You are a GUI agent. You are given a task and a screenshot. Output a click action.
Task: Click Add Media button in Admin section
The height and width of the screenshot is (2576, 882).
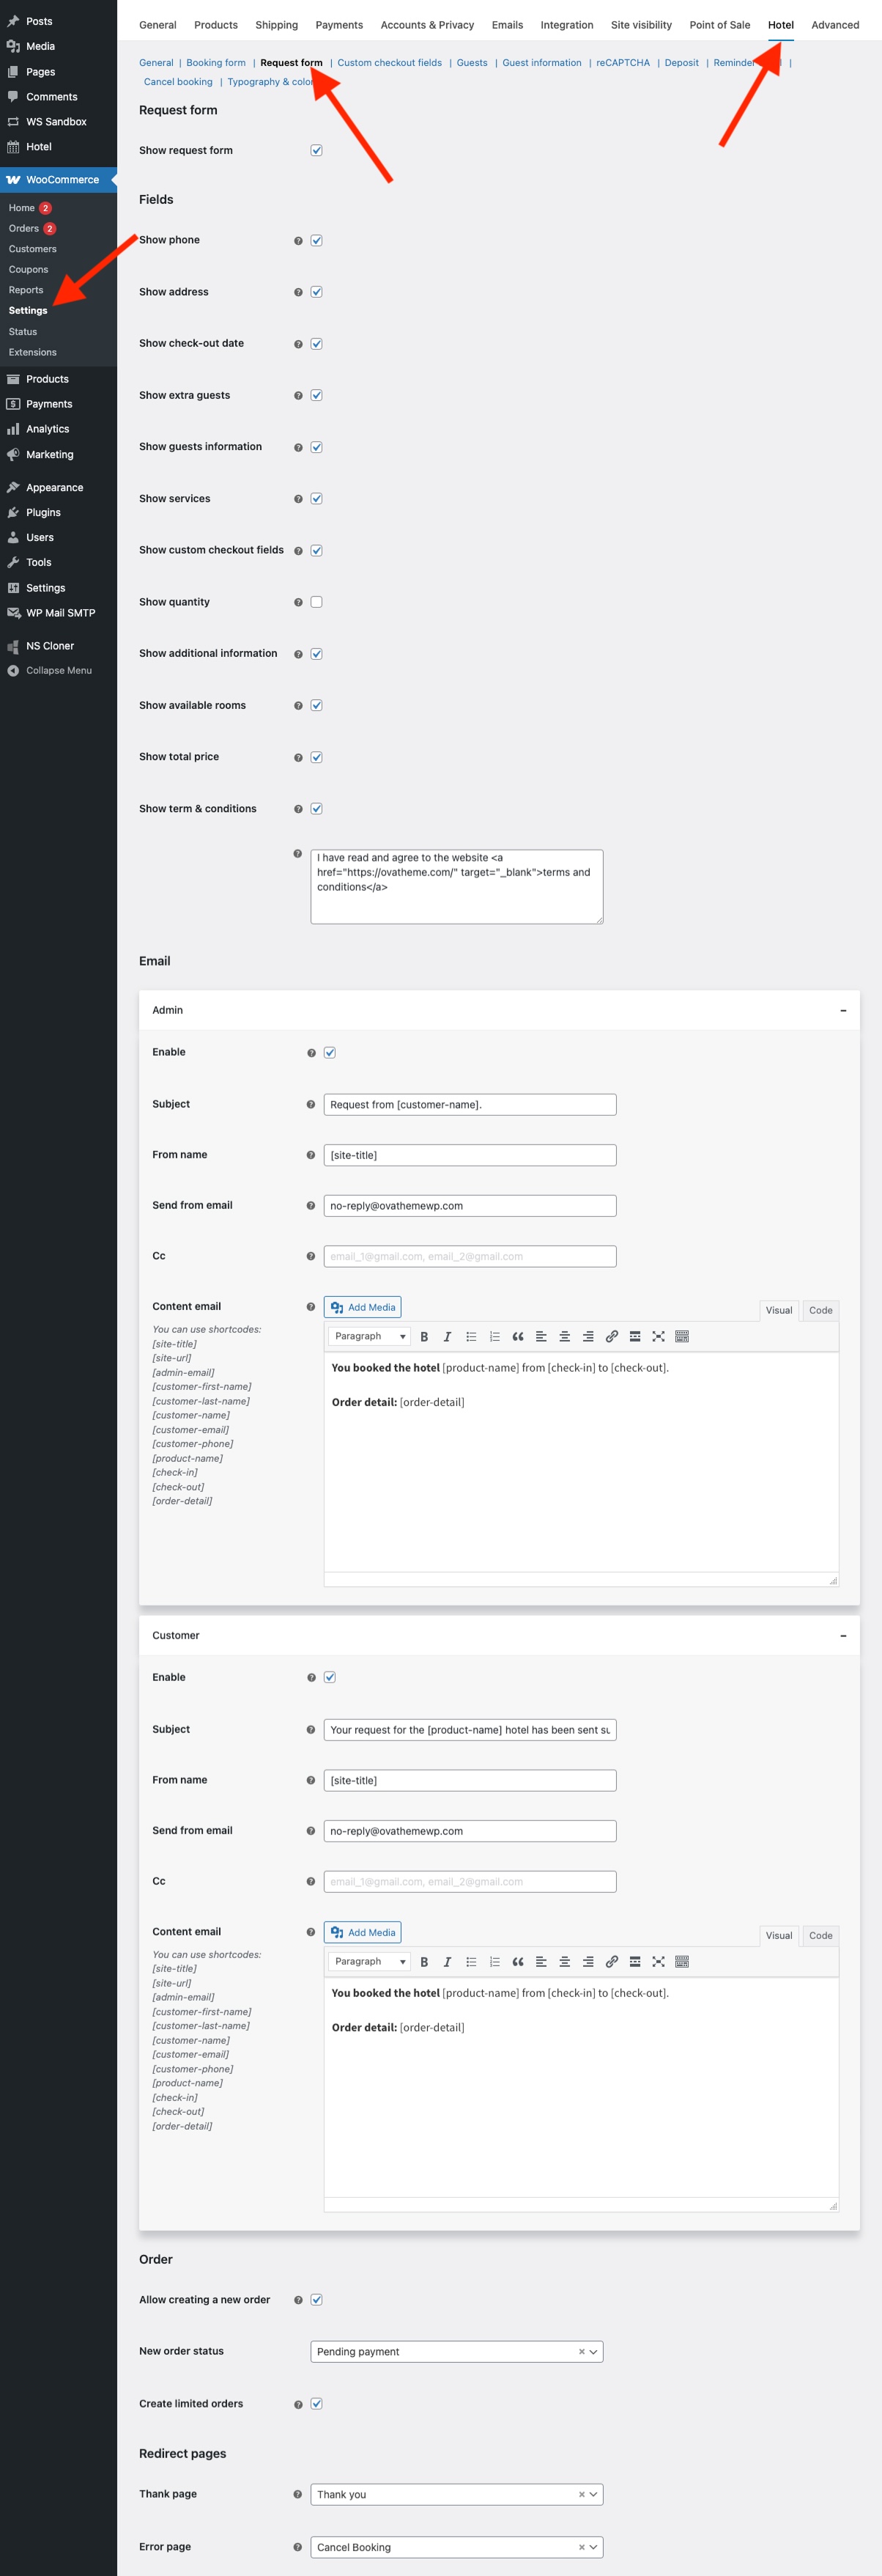[x=363, y=1307]
